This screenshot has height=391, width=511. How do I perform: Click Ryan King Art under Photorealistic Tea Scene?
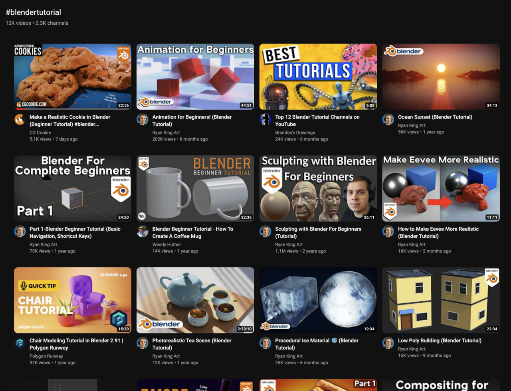166,356
